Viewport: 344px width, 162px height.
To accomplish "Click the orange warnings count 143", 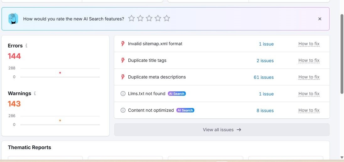I will [x=14, y=104].
